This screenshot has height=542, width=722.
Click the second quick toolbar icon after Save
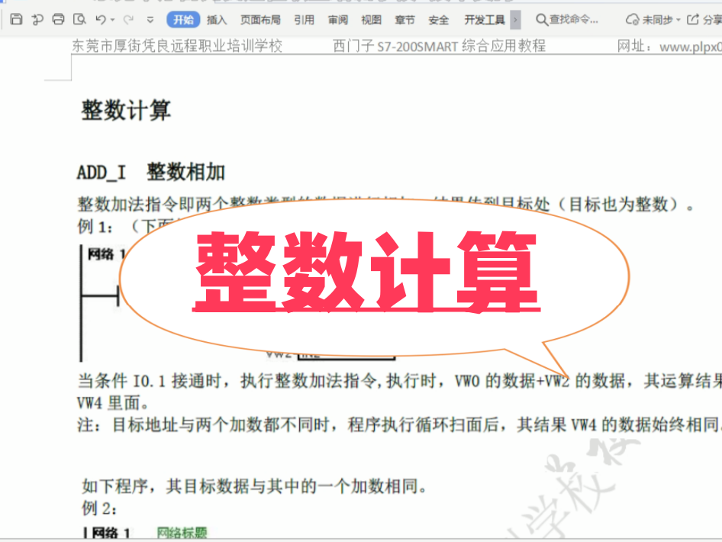click(37, 20)
